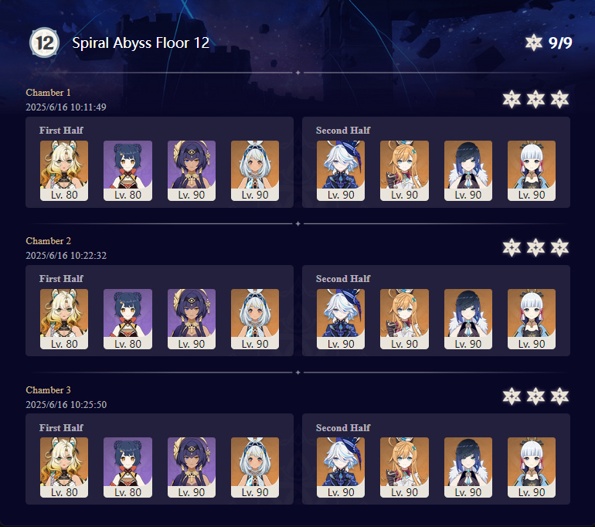Click Second Half heading in Chamber 3
Viewport: 595px width, 527px height.
(343, 427)
